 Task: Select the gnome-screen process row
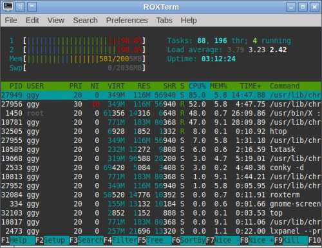161,204
